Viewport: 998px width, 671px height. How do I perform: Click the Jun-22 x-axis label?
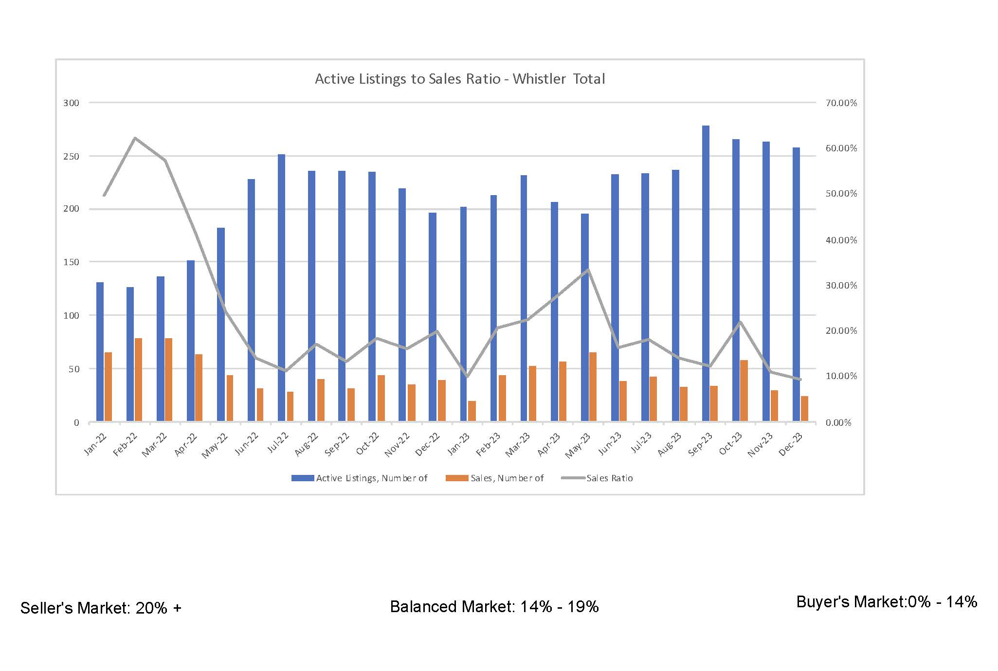[247, 444]
